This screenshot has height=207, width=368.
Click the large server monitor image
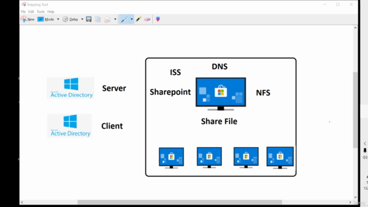(x=221, y=94)
